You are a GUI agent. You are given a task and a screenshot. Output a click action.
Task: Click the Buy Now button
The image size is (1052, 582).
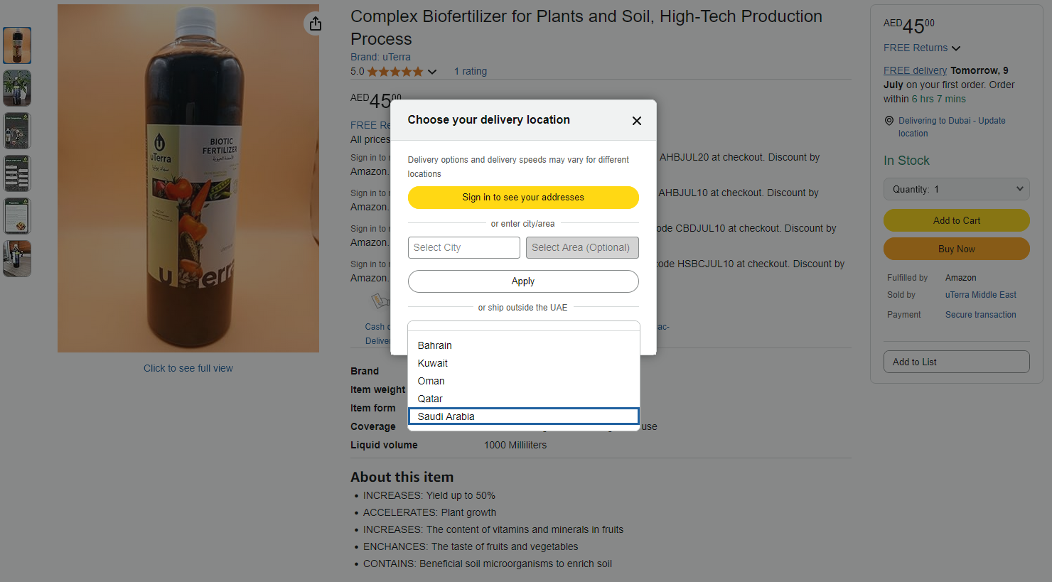pyautogui.click(x=957, y=249)
